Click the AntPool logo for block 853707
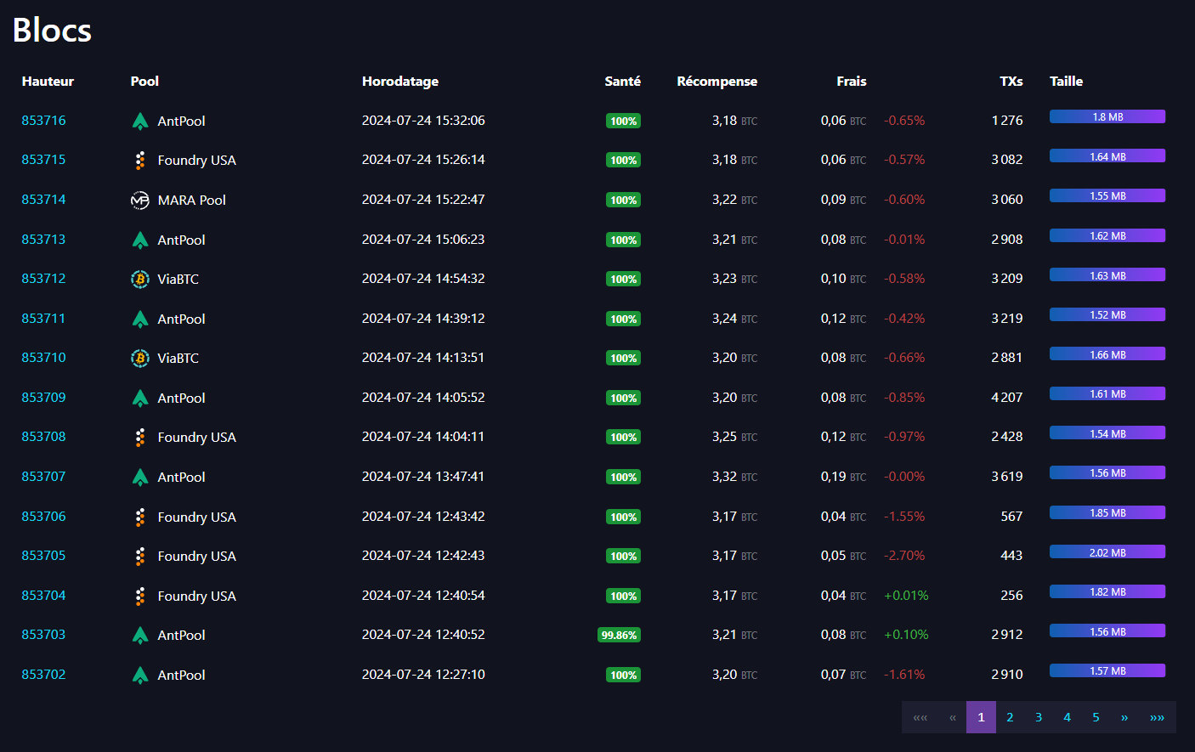This screenshot has height=752, width=1195. pos(140,477)
